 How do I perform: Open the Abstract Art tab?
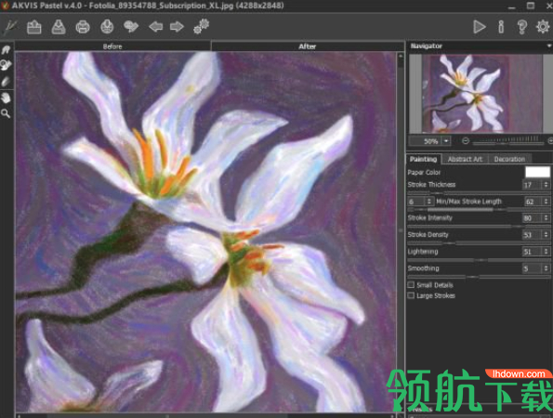coord(465,160)
